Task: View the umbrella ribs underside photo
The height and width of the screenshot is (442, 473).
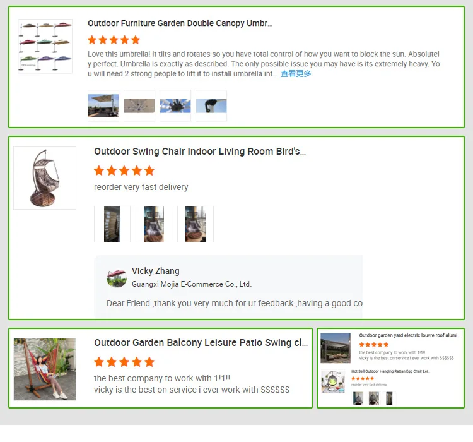Action: pyautogui.click(x=139, y=105)
